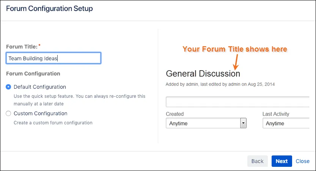Click the Forum Configuration Setup heading
The image size is (316, 171).
pyautogui.click(x=49, y=9)
